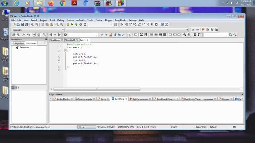The width and height of the screenshot is (255, 143).
Task: Open the <global> scope dropdown
Action: (x=38, y=30)
